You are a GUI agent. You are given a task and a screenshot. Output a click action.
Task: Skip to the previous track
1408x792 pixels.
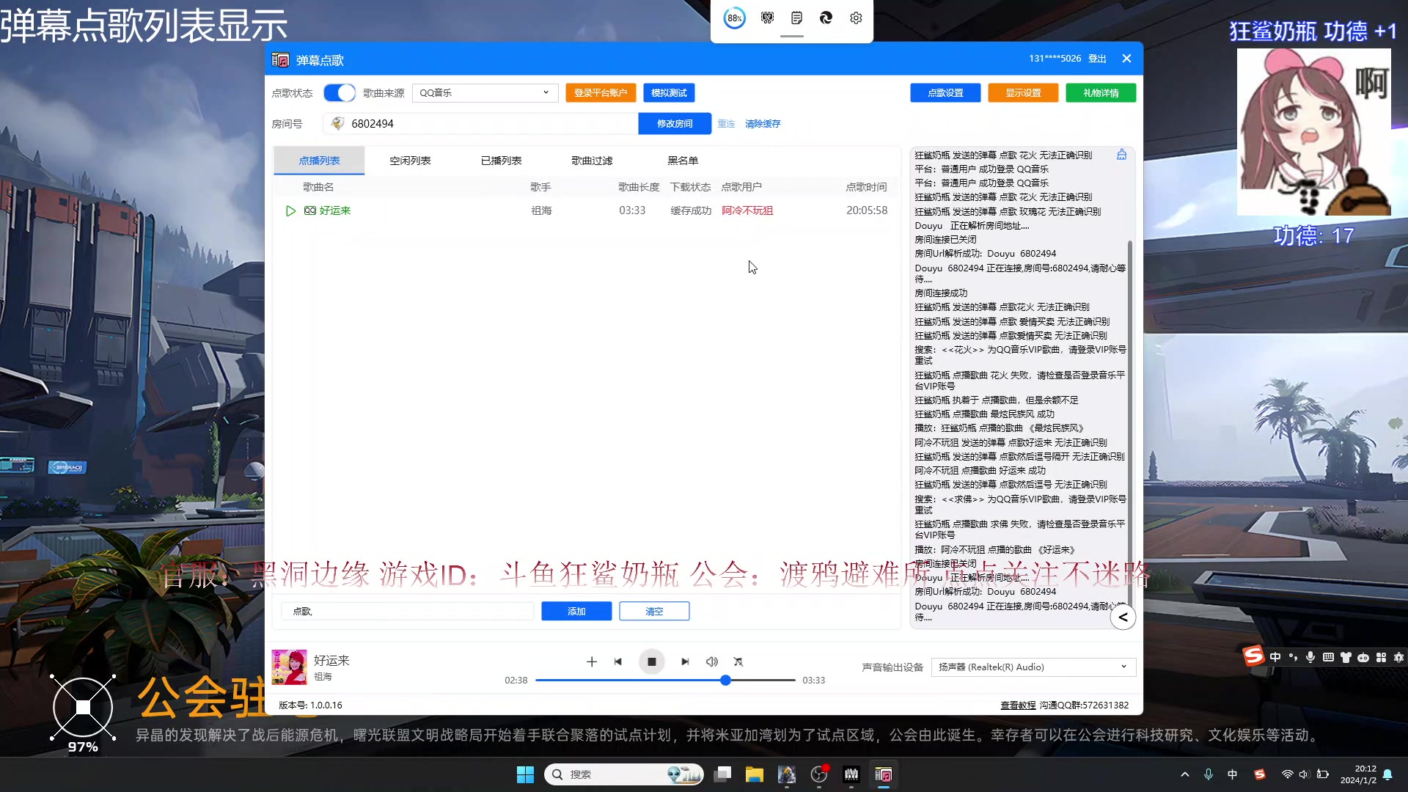618,661
